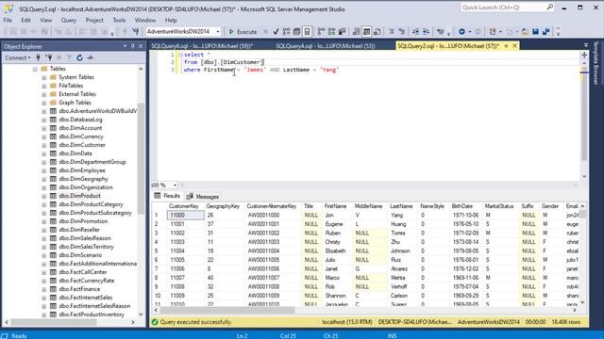604x339 pixels.
Task: Toggle Include Live Query Statistics
Action: point(331,32)
